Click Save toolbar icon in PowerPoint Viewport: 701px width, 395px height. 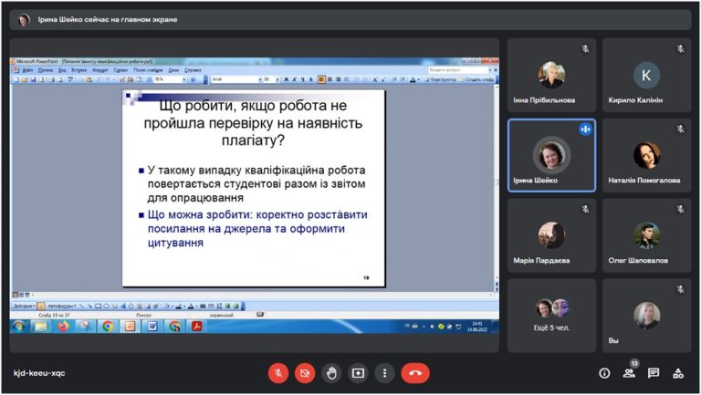33,79
